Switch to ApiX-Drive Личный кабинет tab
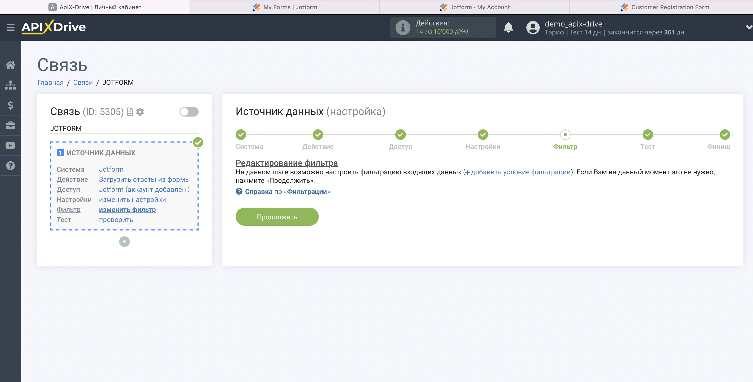The width and height of the screenshot is (753, 382). [95, 7]
